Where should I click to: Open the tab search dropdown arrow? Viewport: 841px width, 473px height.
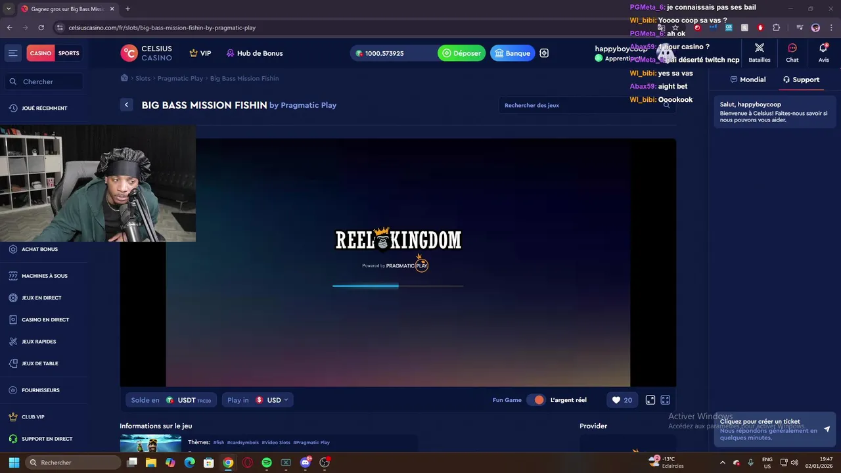(x=9, y=9)
